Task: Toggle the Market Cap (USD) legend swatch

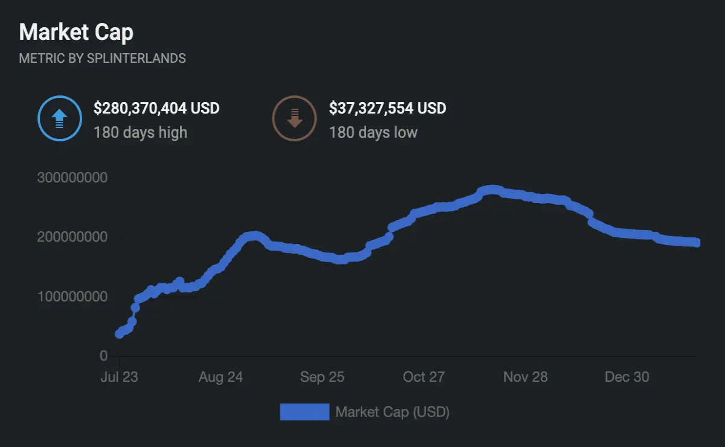Action: pos(304,412)
